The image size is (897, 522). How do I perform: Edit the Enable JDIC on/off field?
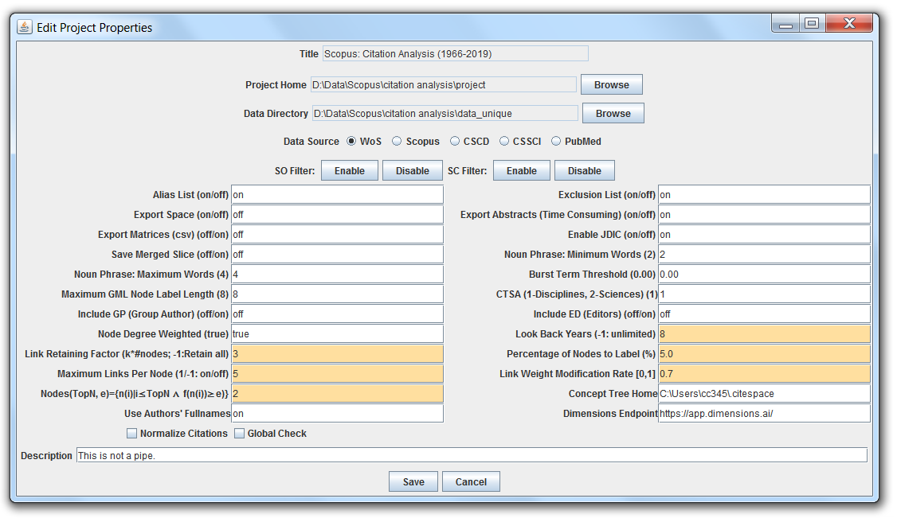[764, 234]
